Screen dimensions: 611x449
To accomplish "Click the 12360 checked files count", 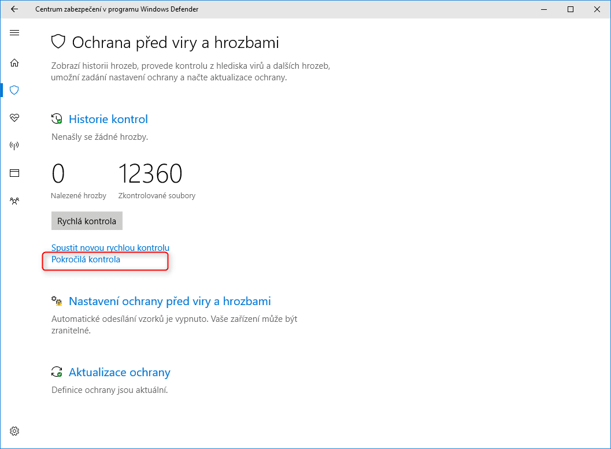I will pos(150,173).
